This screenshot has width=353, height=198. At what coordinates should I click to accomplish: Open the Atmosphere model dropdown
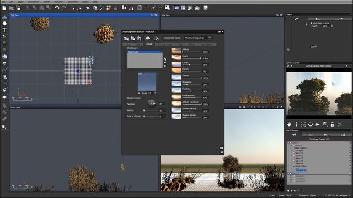pos(210,38)
